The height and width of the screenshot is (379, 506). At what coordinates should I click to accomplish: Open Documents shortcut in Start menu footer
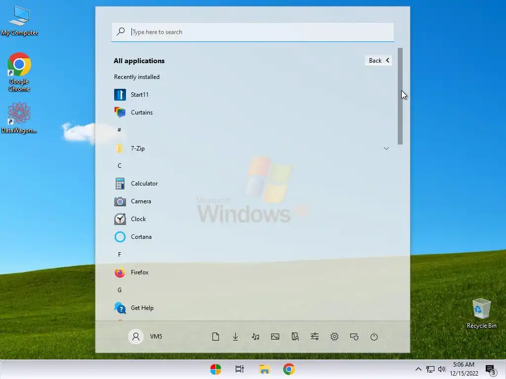click(x=215, y=337)
